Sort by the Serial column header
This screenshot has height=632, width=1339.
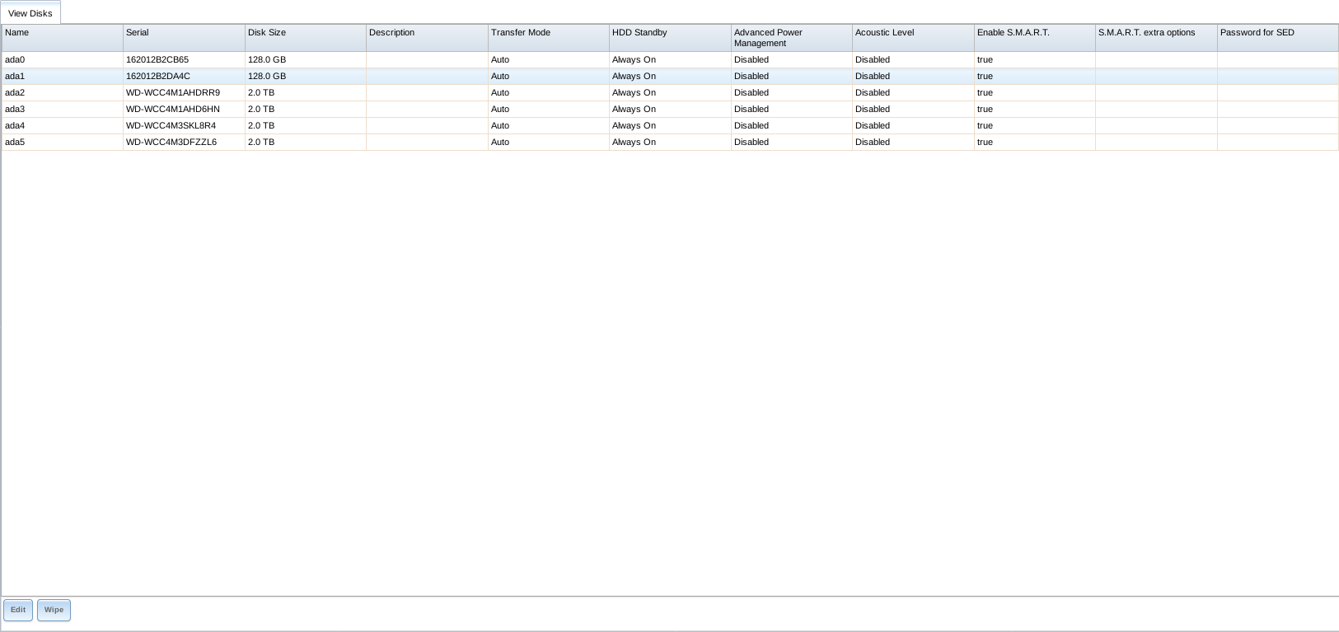click(x=183, y=38)
